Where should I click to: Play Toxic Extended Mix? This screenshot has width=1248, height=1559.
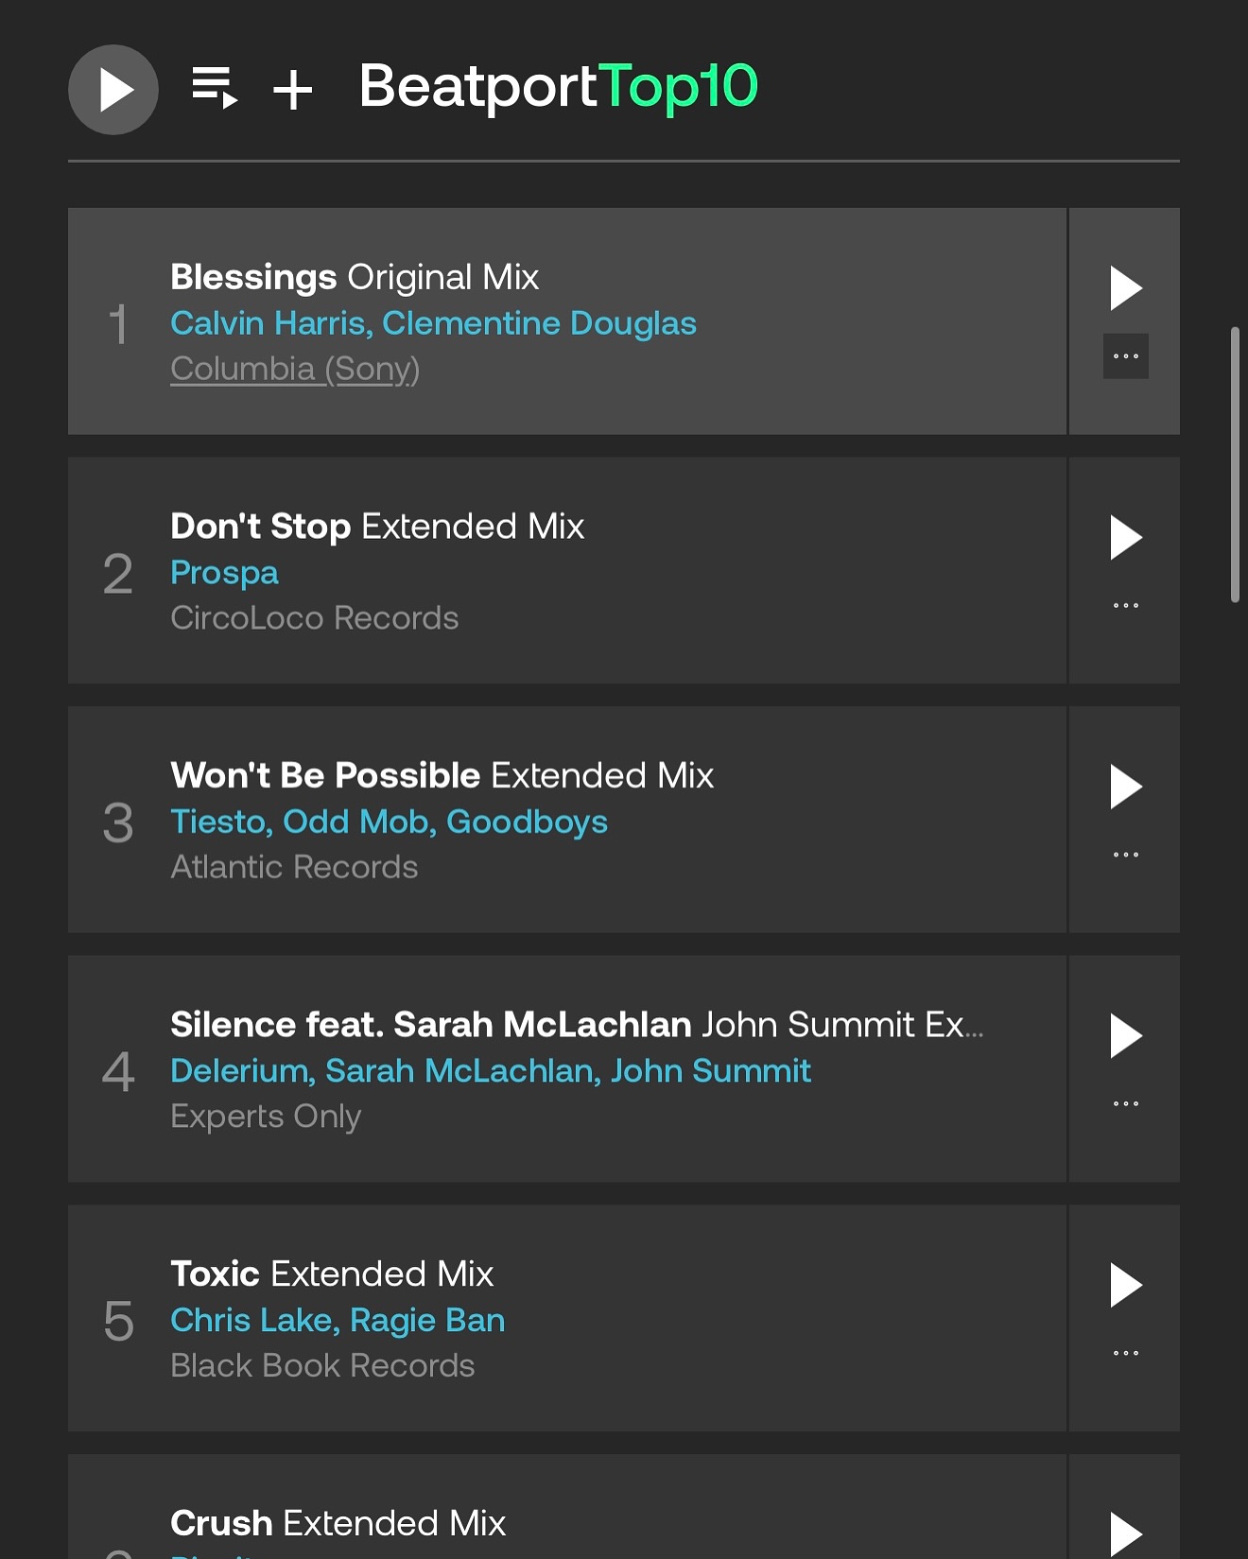(1125, 1286)
